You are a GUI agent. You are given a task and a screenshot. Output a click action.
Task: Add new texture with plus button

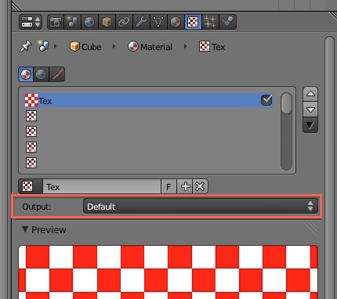[x=185, y=186]
